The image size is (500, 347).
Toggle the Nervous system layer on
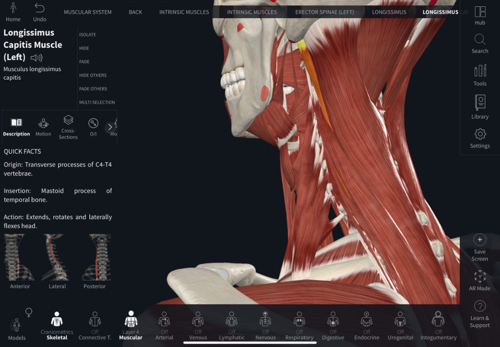pyautogui.click(x=265, y=320)
